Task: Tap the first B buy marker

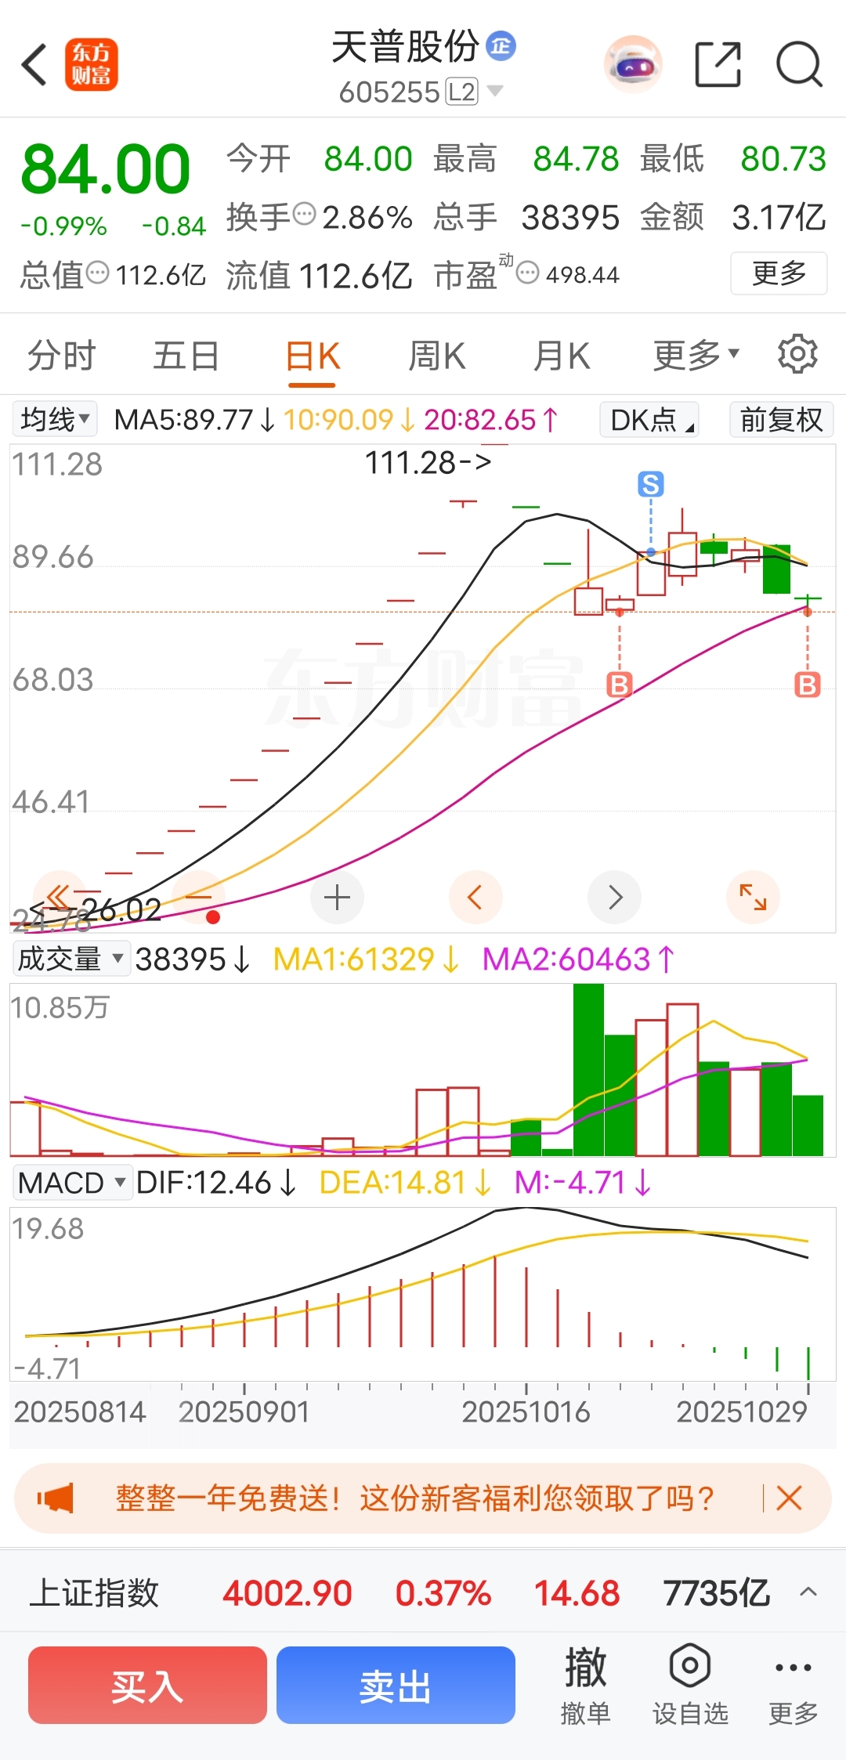Action: 620,685
